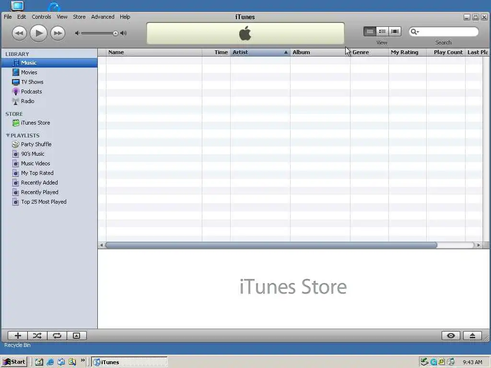Screen dimensions: 491x368
Task: Open TV Shows in the library
Action: tap(49, 82)
